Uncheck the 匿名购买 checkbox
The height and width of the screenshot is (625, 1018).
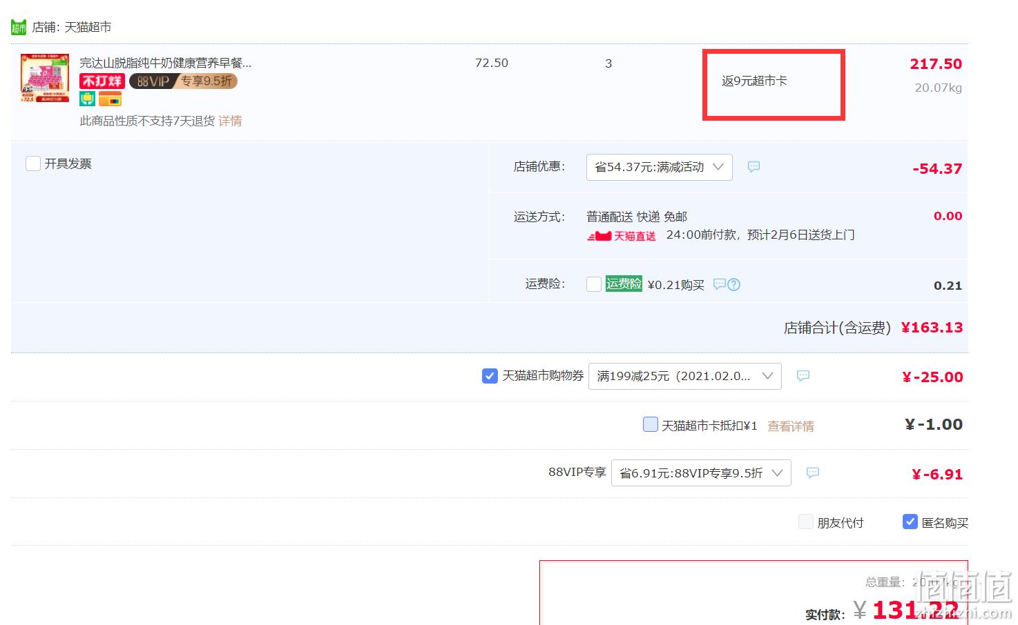tap(910, 522)
